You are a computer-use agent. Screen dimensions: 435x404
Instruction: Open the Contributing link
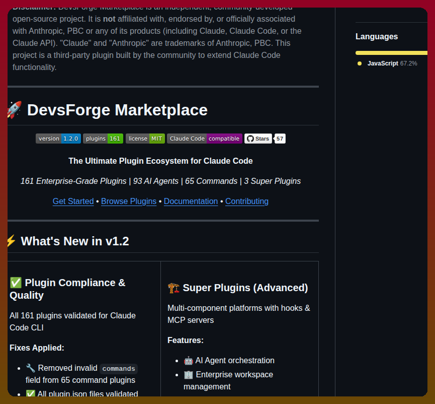tap(247, 201)
